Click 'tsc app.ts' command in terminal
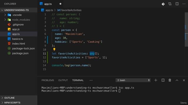Viewport: 188px width, 105px height. pyautogui.click(x=127, y=88)
